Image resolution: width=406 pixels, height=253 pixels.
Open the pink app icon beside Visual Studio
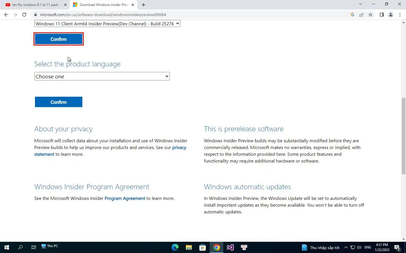[x=244, y=247]
